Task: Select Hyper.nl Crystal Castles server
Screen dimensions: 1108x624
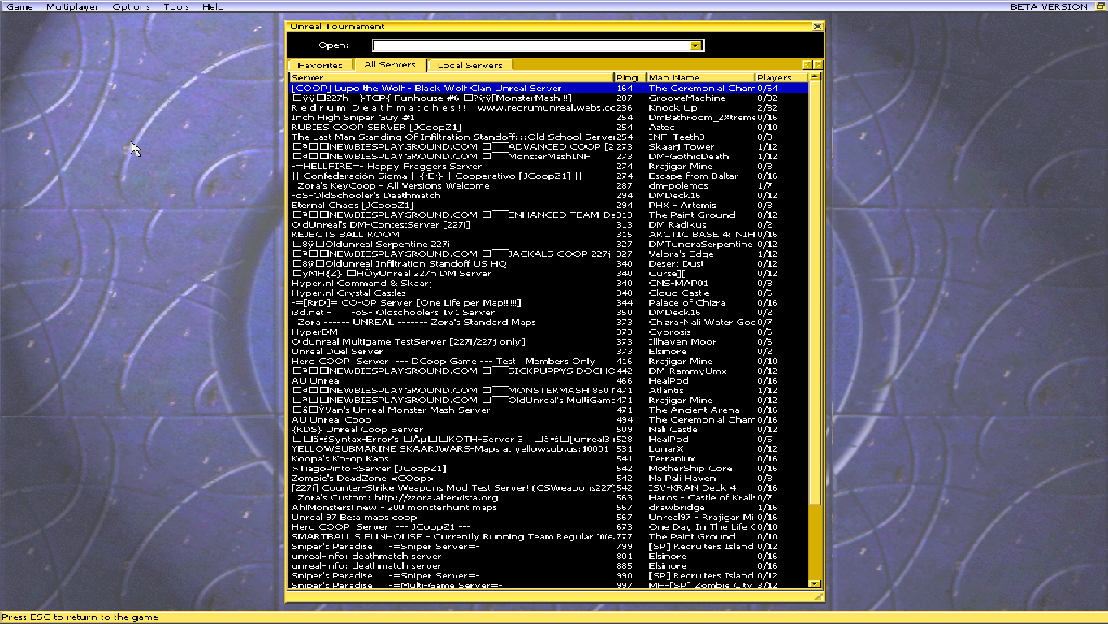Action: pos(549,292)
